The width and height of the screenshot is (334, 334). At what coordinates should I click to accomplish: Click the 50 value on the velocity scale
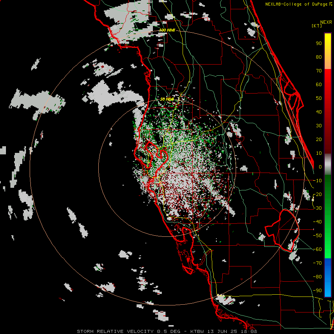click(319, 98)
